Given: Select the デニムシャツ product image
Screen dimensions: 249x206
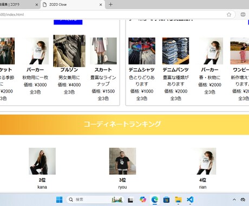Looking at the screenshot, I should coord(142,51).
